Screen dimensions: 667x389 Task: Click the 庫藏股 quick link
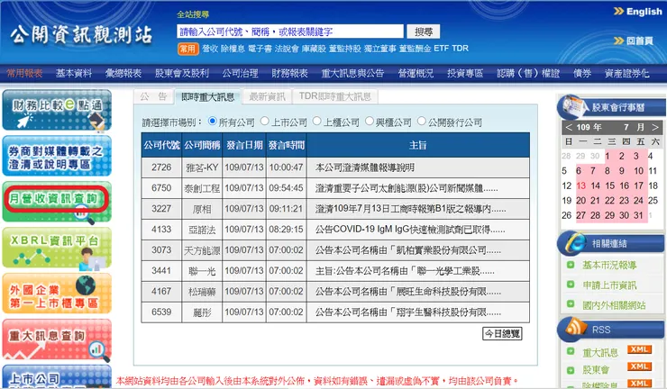click(x=314, y=49)
